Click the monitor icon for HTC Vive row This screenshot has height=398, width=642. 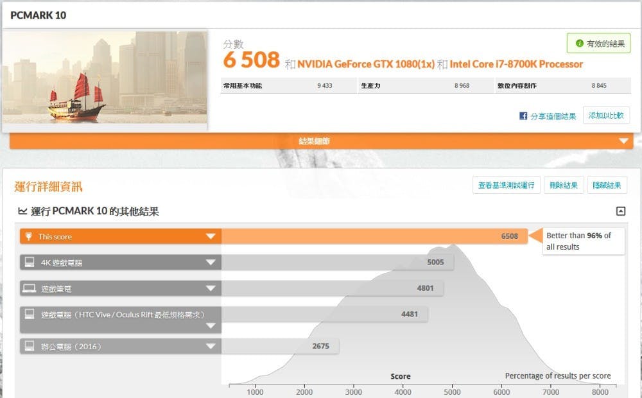(30, 314)
